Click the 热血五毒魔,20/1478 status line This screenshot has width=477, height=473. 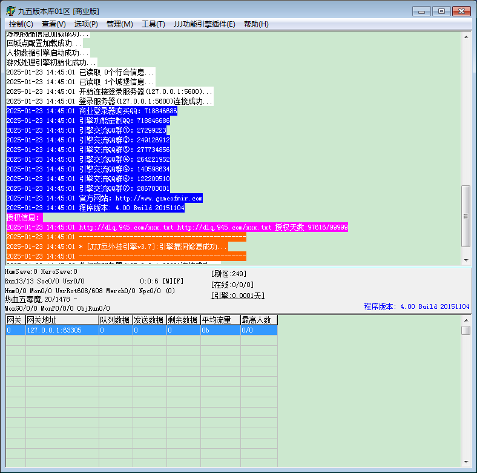(41, 299)
